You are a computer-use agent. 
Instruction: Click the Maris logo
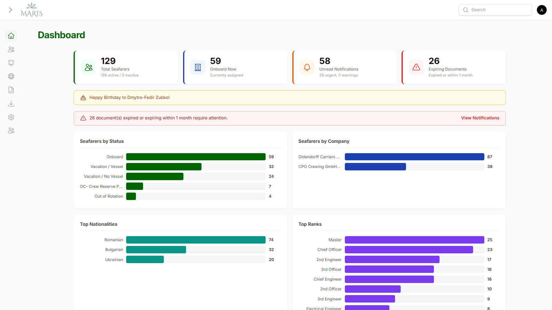coord(31,10)
